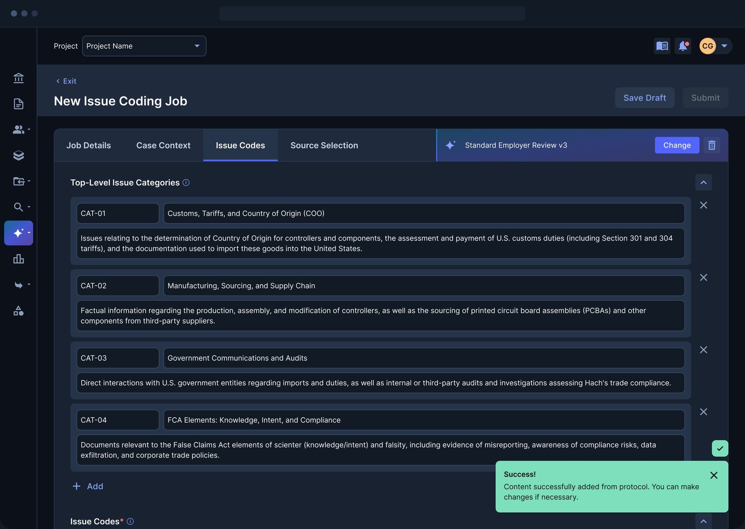
Task: Click the Save Draft button
Action: tap(645, 98)
